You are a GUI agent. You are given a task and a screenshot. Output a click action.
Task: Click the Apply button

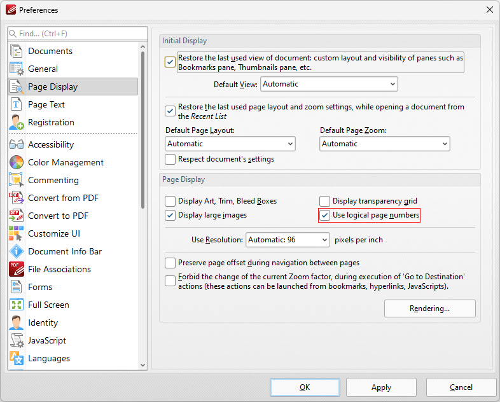tap(382, 387)
